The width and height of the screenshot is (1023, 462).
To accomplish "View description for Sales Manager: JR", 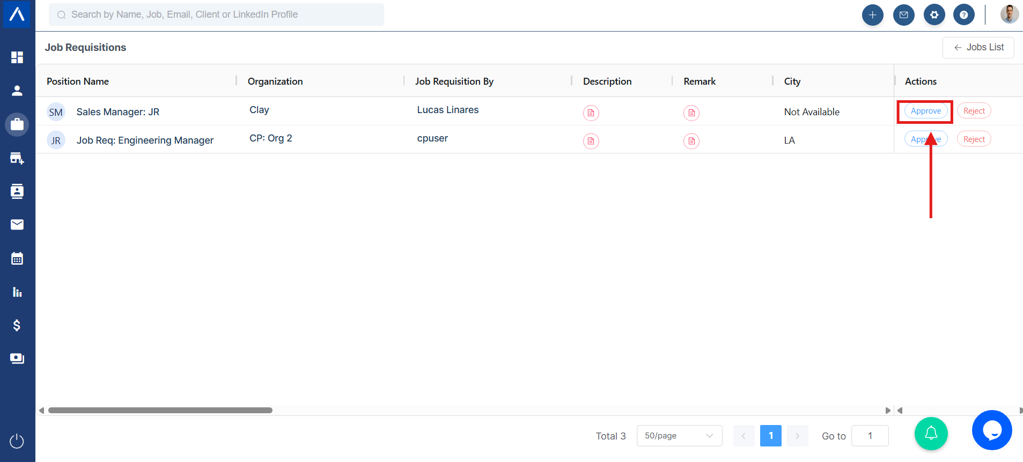I will point(591,113).
